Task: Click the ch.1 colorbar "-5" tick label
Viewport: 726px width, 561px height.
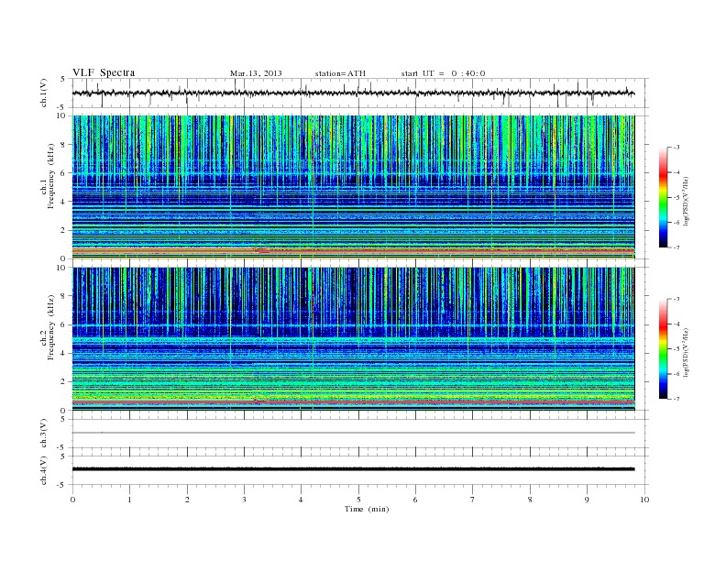Action: [x=676, y=197]
